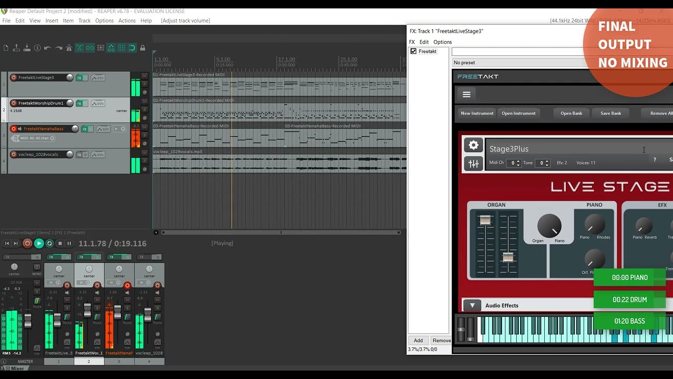
Task: Click the Open Instrument button
Action: click(518, 113)
